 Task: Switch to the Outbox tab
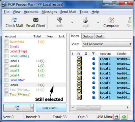tap(88, 36)
